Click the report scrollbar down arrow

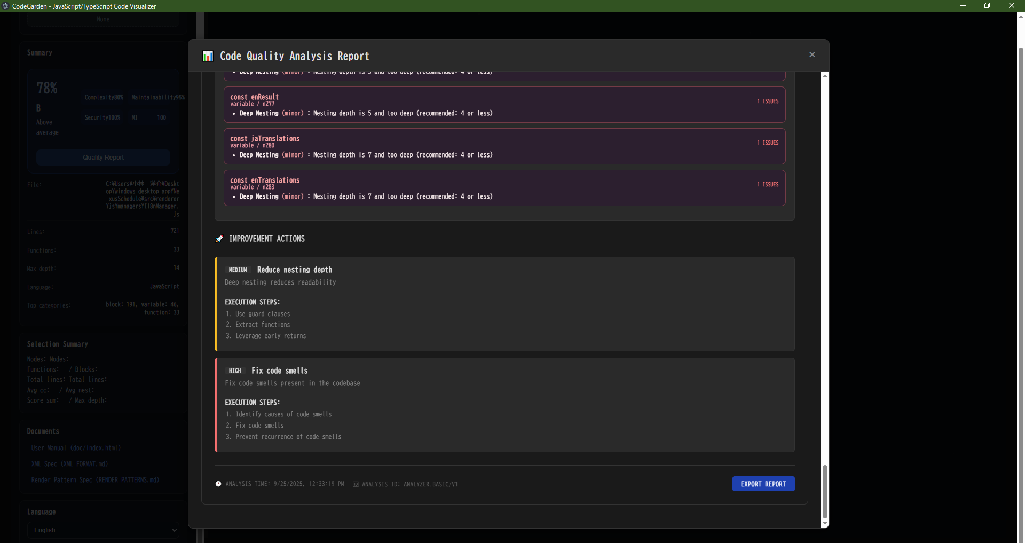825,524
